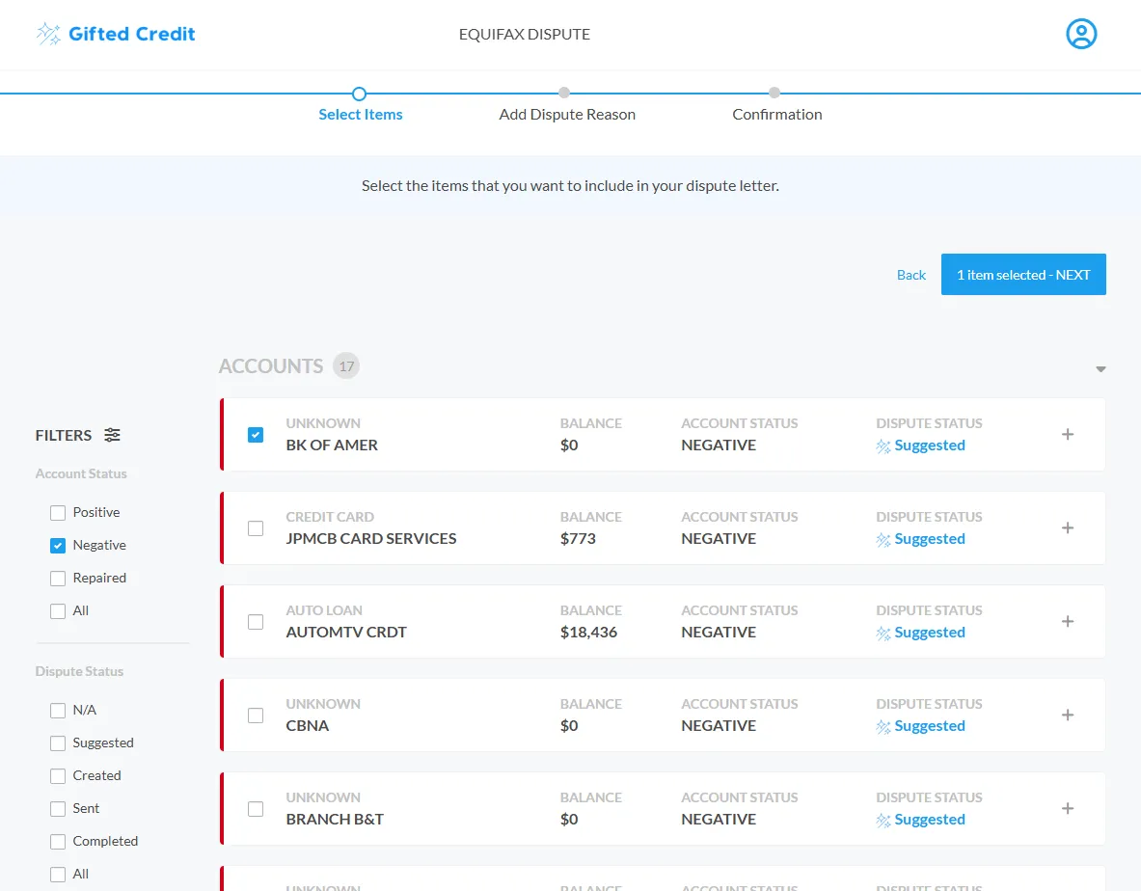The height and width of the screenshot is (891, 1141).
Task: Click the EQUIFAX DISPUTE page title
Action: coord(525,34)
